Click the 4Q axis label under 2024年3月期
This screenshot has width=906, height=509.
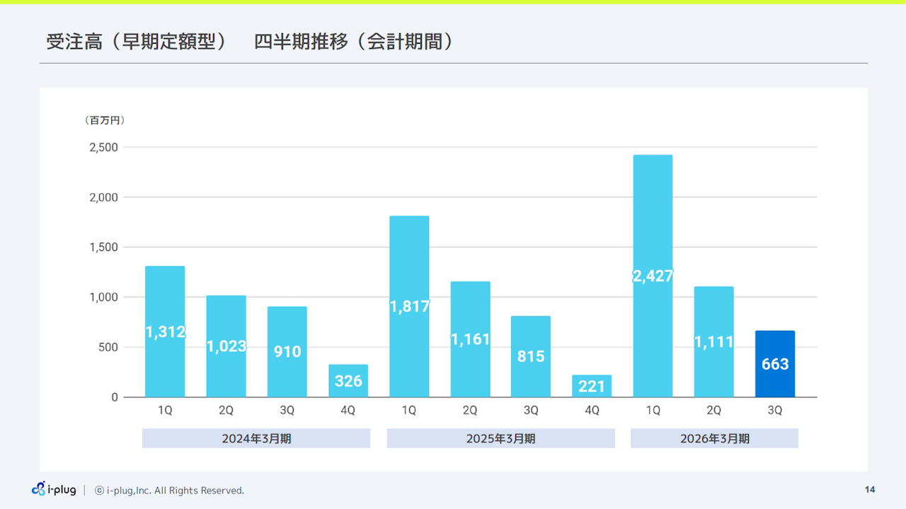pos(348,410)
